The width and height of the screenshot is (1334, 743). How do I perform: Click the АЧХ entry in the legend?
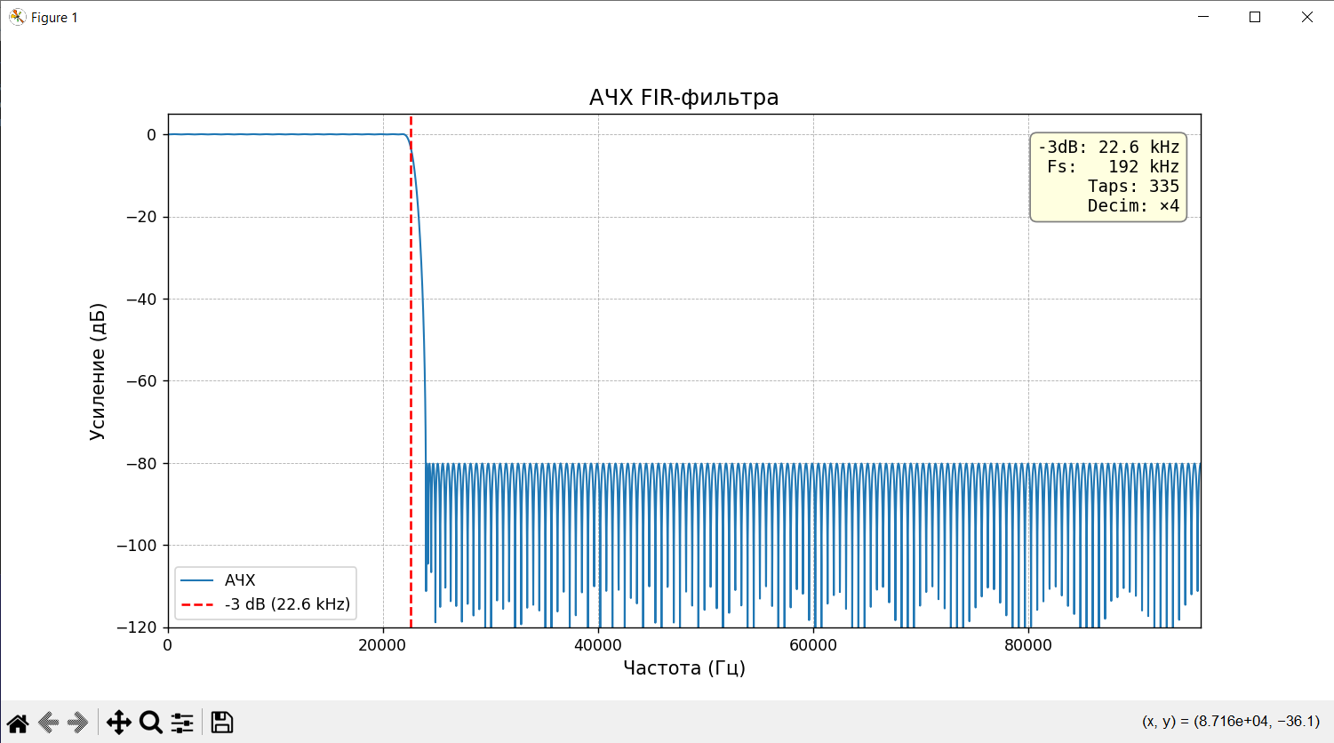pos(240,580)
